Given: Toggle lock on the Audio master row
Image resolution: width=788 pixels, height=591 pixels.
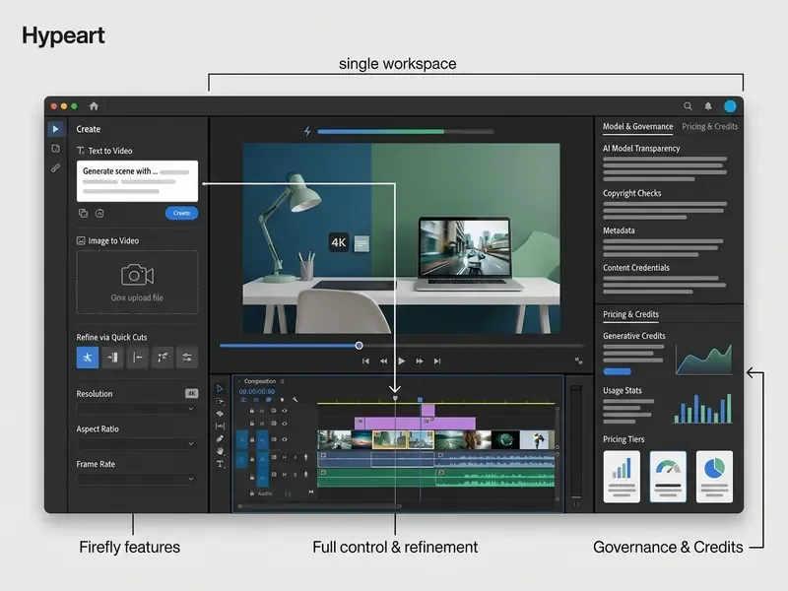Looking at the screenshot, I should [x=252, y=493].
